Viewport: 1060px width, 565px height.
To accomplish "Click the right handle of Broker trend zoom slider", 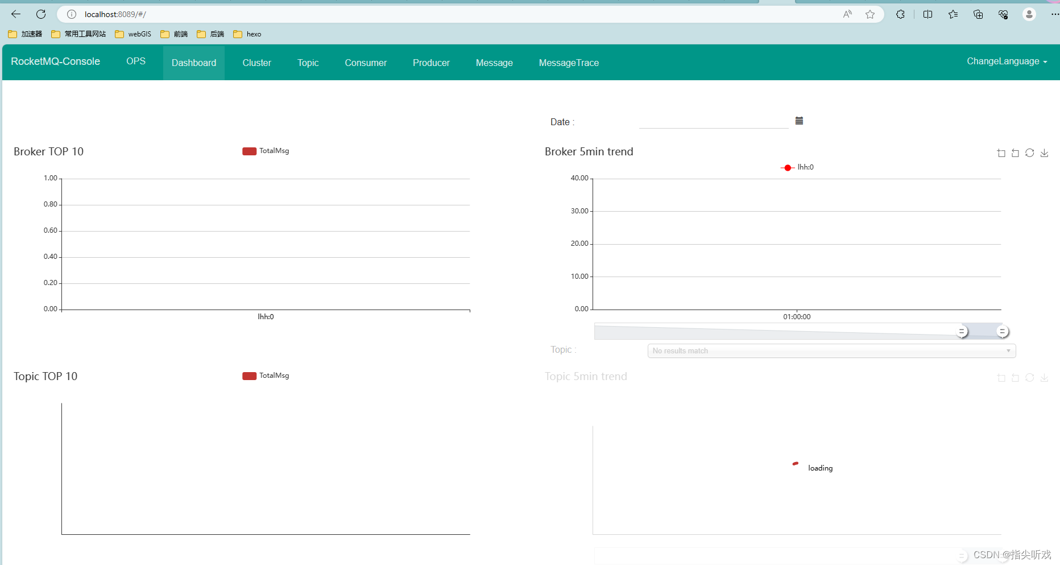I will [1003, 331].
